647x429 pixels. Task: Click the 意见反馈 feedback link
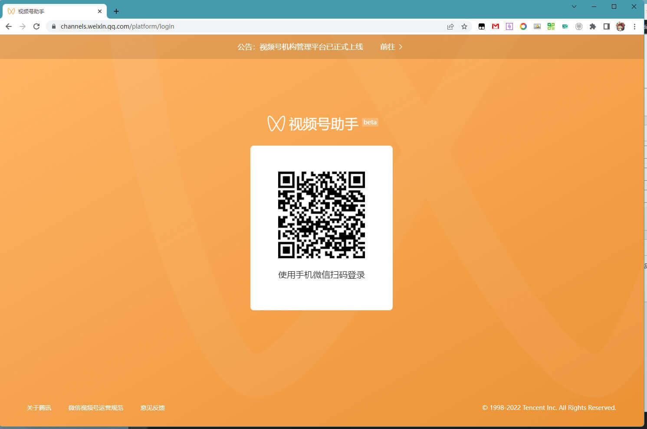coord(153,408)
